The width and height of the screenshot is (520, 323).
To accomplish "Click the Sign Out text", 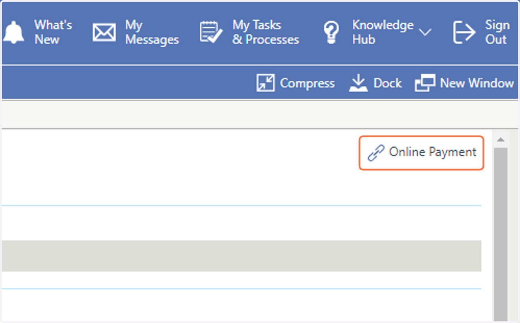I will tap(497, 32).
